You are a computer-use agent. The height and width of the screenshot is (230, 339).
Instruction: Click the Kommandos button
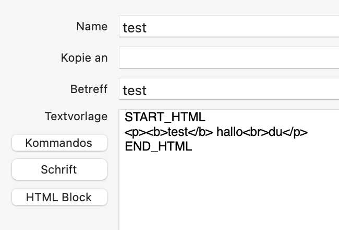click(x=59, y=143)
